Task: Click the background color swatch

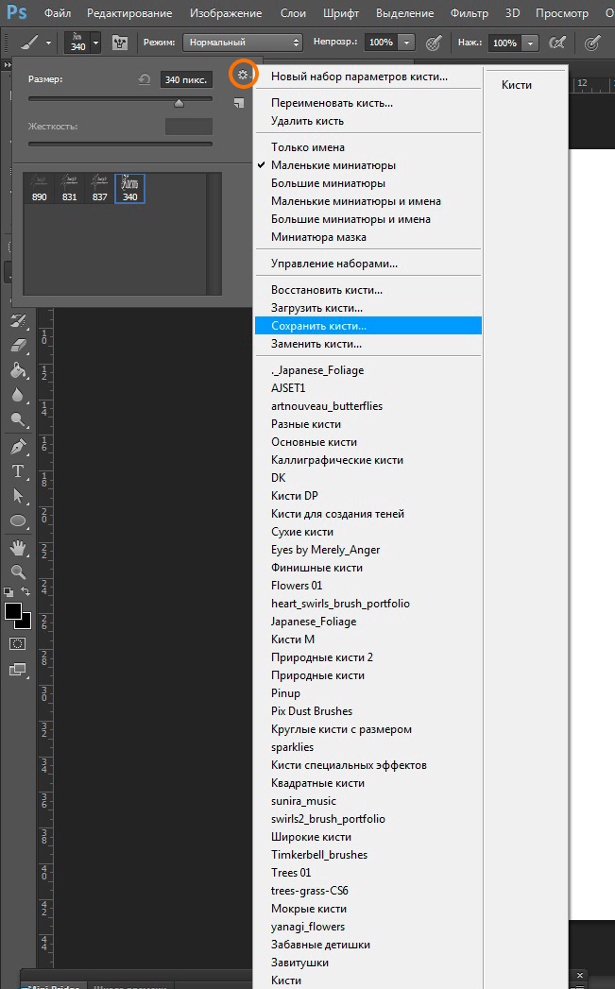Action: coord(25,623)
